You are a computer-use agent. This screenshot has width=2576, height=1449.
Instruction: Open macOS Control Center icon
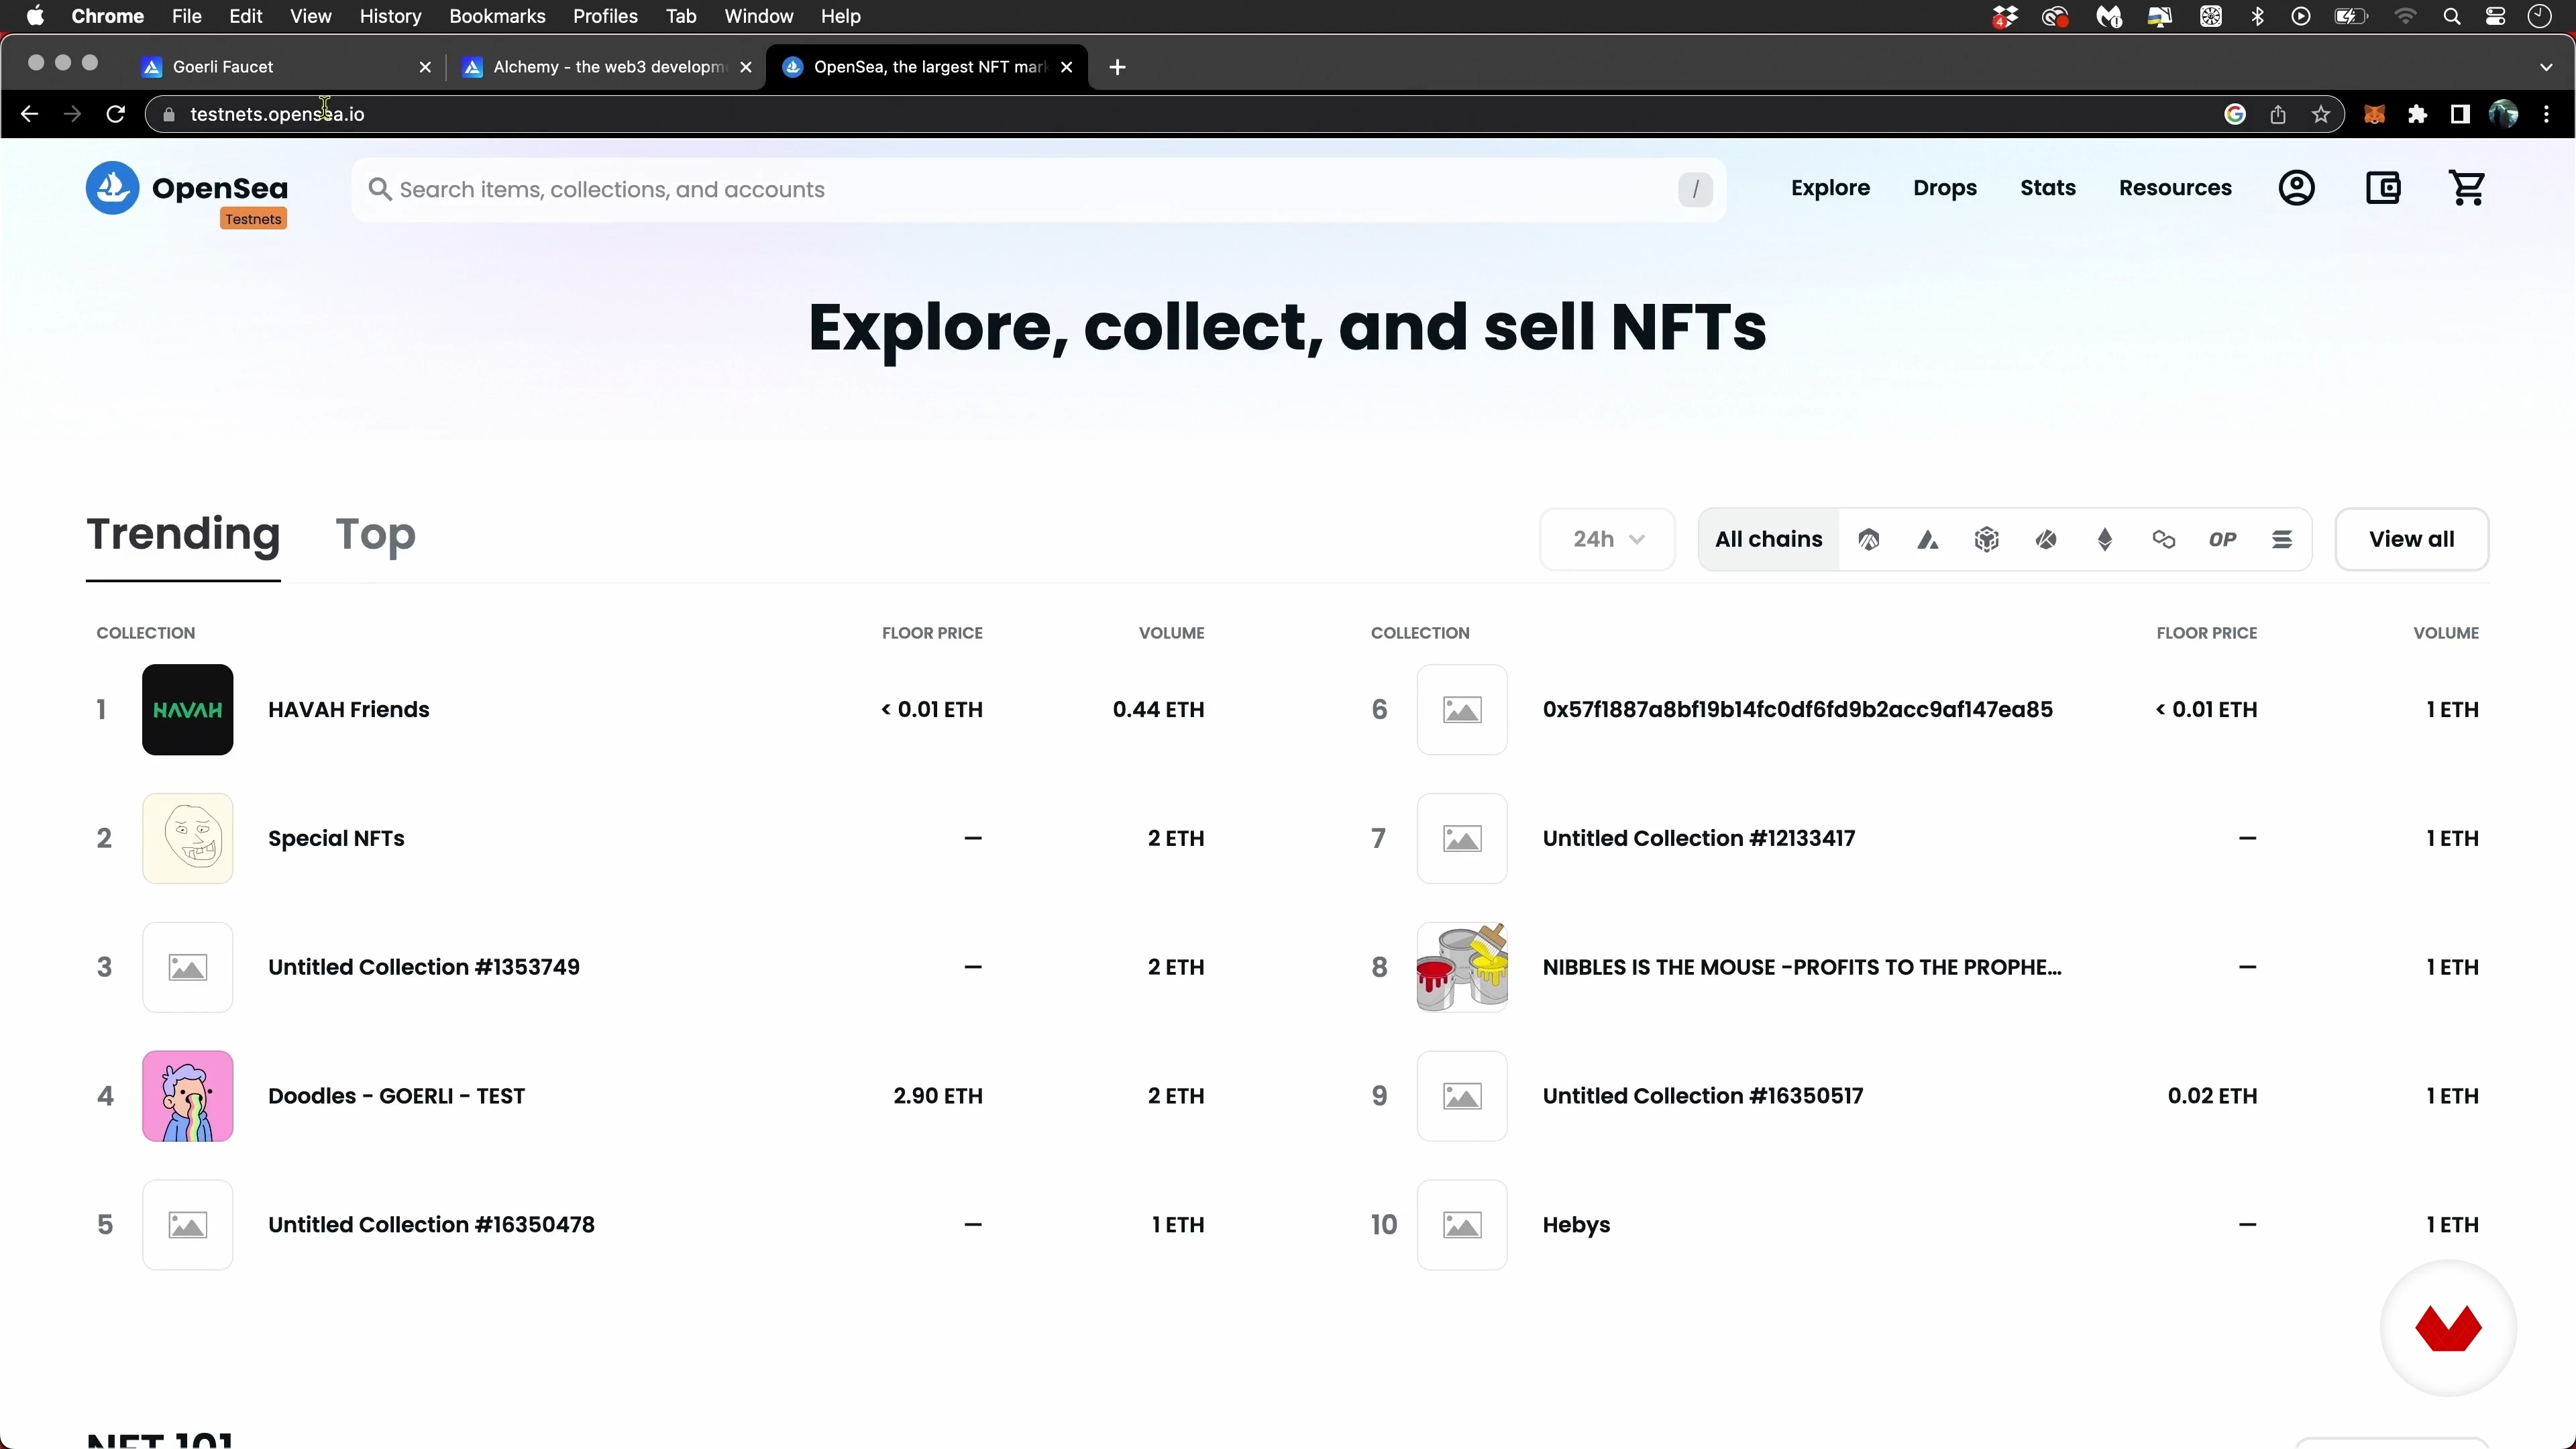pos(2495,17)
